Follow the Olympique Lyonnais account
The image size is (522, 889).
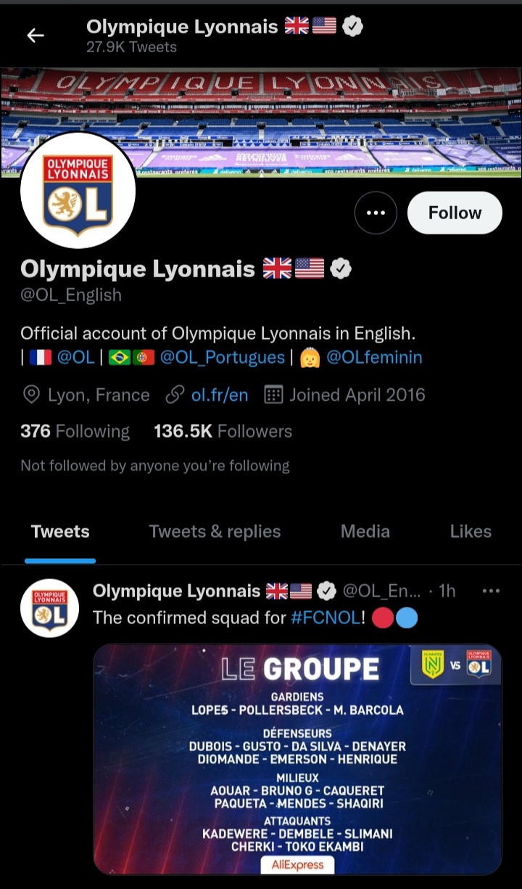coord(455,213)
